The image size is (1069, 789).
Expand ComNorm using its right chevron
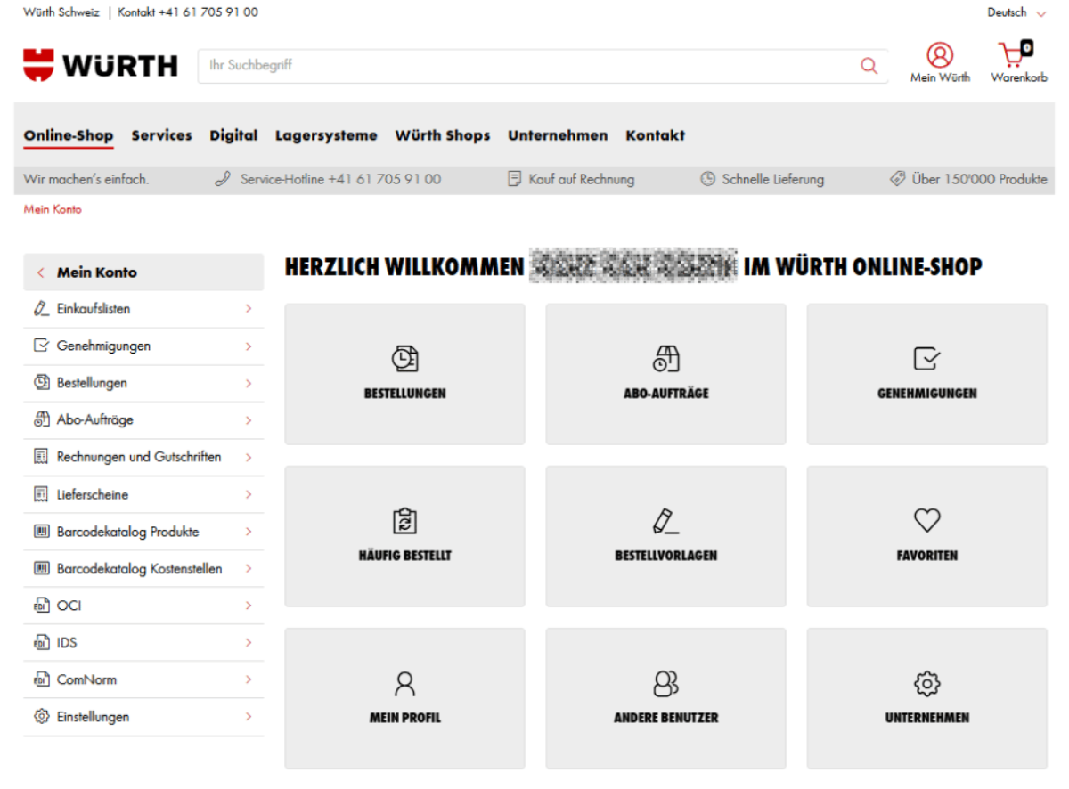coord(249,679)
